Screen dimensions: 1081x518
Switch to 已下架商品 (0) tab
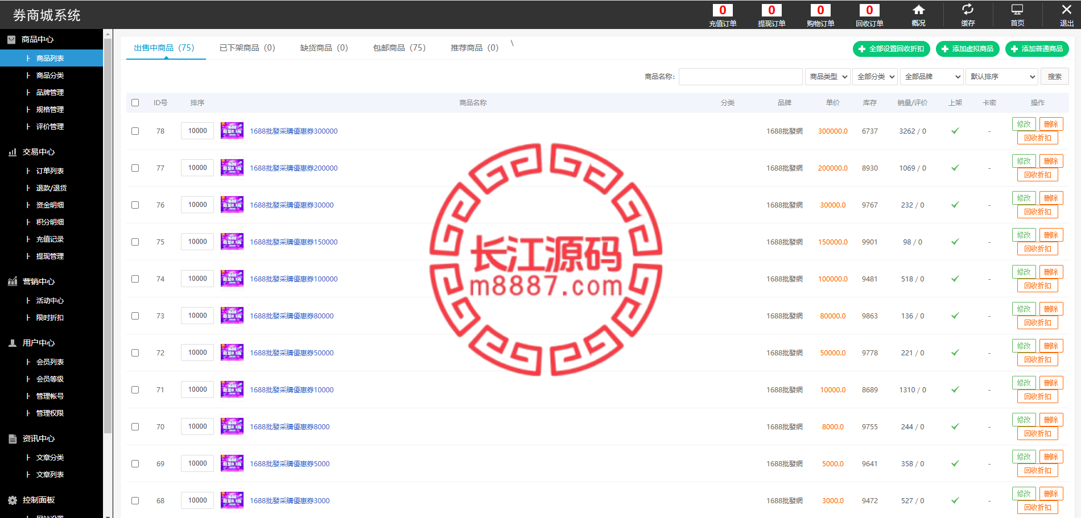pos(247,48)
